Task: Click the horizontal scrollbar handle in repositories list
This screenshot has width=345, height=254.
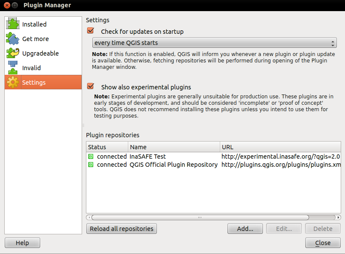Action: [200, 218]
